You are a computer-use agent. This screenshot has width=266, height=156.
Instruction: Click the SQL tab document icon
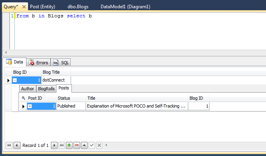click(56, 63)
